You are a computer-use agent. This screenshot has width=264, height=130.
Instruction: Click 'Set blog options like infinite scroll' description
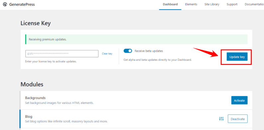(66, 121)
